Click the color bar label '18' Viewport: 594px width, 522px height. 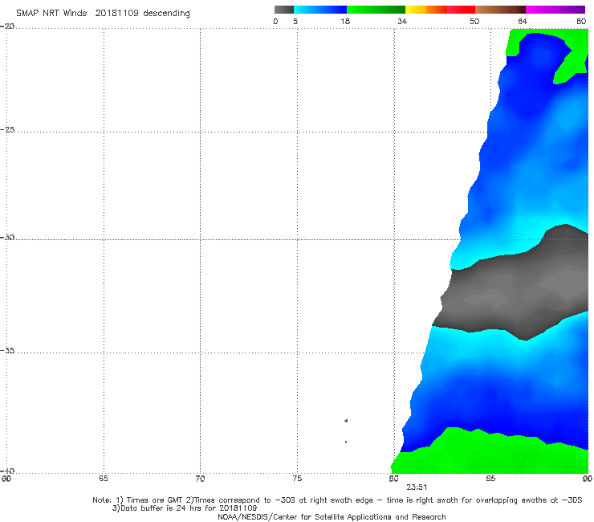click(345, 21)
